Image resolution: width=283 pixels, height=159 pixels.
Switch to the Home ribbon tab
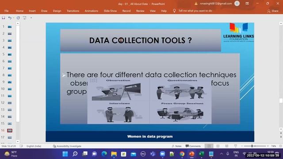point(19,11)
